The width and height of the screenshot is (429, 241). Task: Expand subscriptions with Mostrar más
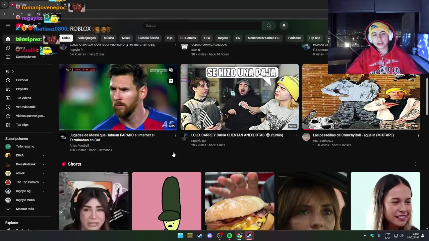25,209
